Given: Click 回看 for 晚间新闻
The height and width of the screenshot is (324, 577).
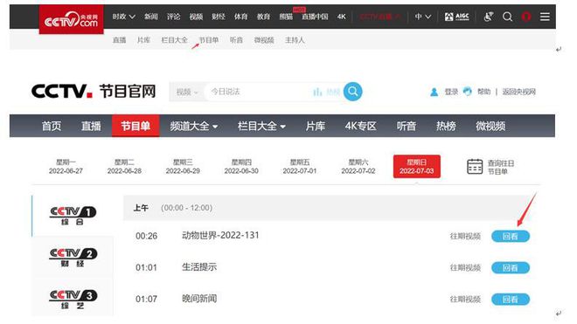Looking at the screenshot, I should [x=511, y=300].
